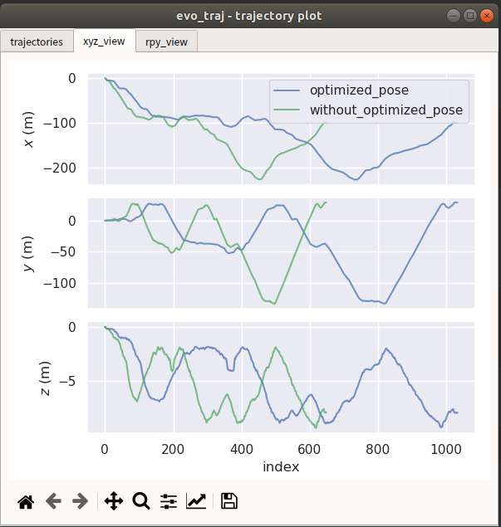The image size is (501, 527).
Task: Minimize the trajectory plot window
Action: tap(455, 15)
